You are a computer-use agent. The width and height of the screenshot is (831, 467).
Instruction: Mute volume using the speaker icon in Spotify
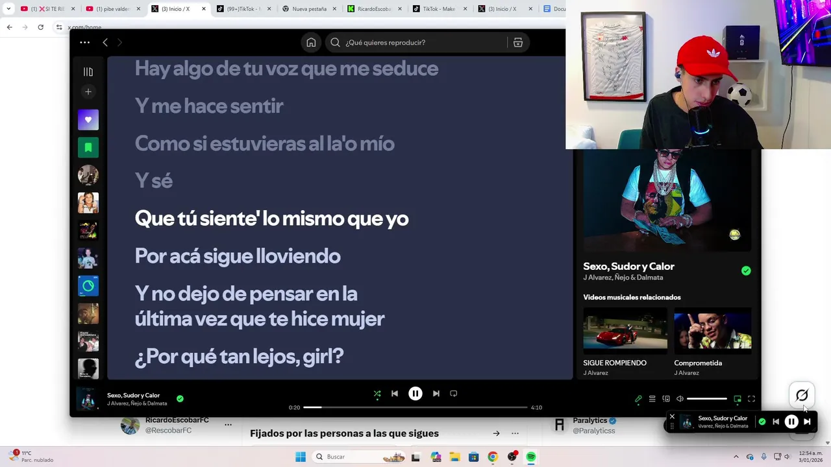pos(680,399)
